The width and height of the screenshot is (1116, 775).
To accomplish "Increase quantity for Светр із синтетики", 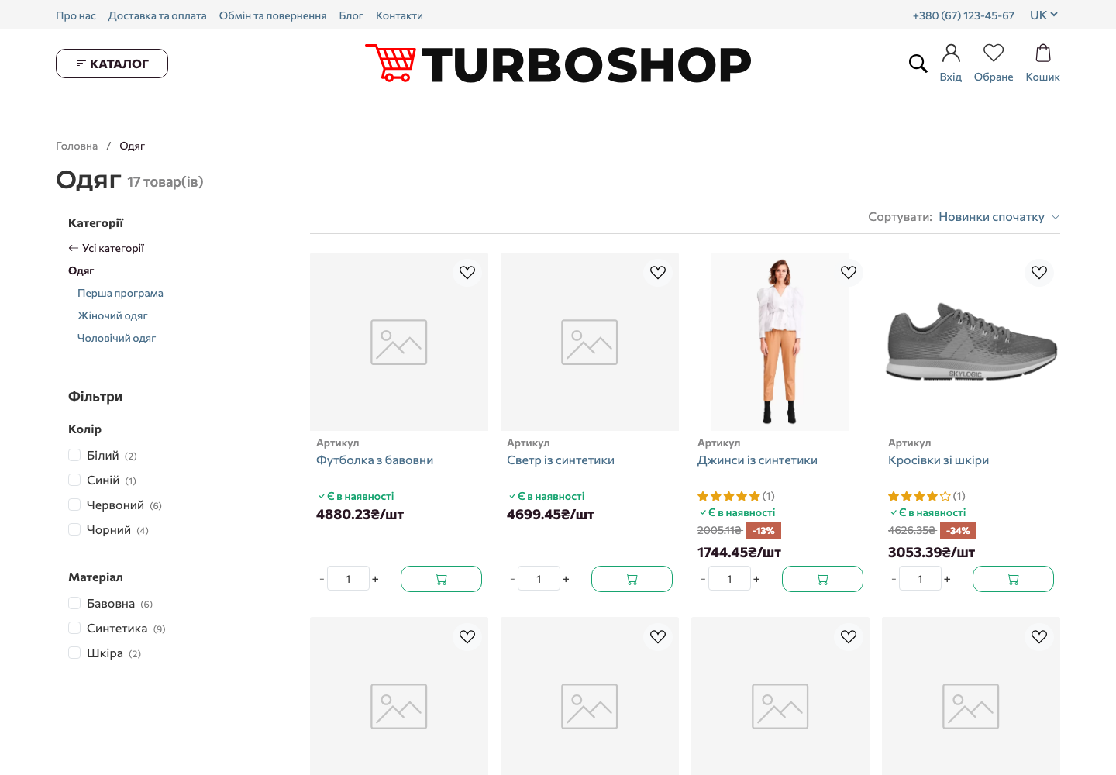I will pos(566,579).
